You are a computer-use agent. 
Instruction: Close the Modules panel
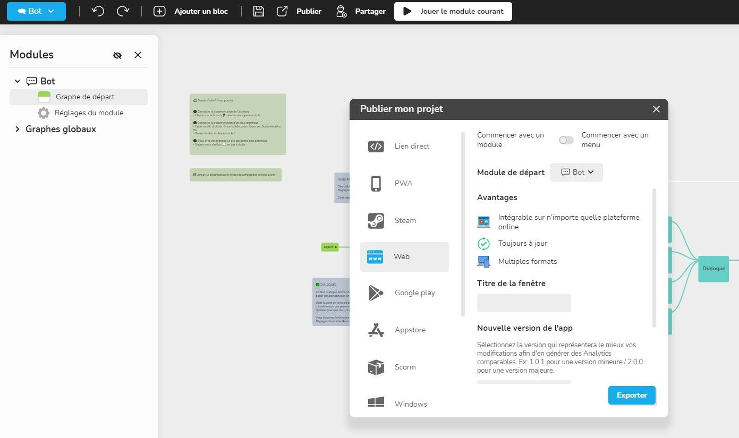click(x=138, y=55)
